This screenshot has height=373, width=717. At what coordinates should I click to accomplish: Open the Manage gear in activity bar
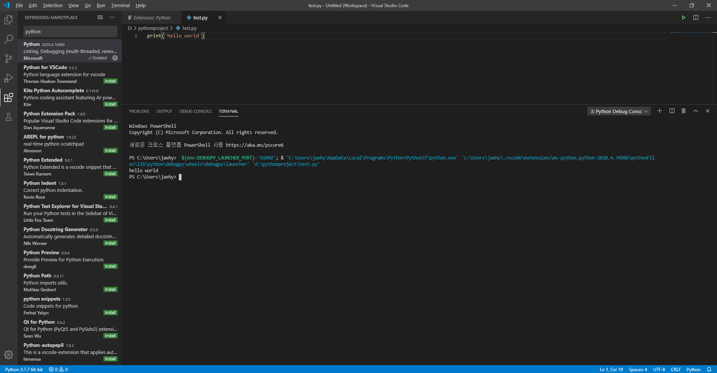[x=9, y=355]
